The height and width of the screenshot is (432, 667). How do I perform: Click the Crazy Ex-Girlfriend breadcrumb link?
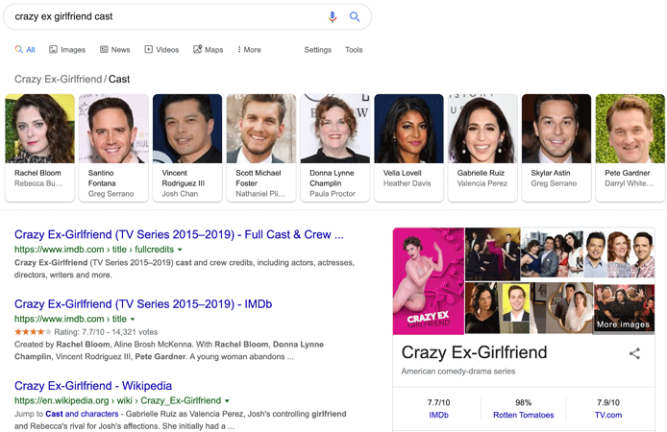coord(59,79)
